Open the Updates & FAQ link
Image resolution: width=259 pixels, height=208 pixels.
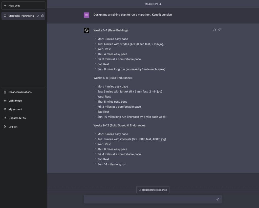(x=17, y=118)
